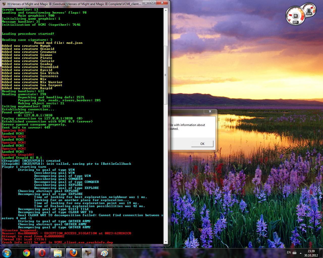Viewport: 323px width, 258px height.
Task: Click the console scrollbar up arrow
Action: coord(166,10)
